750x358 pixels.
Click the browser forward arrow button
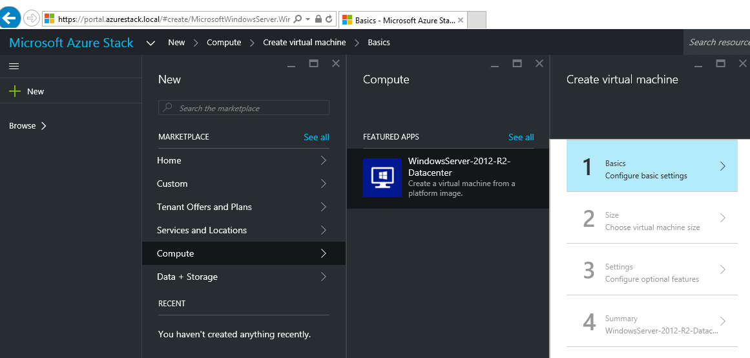coord(31,19)
